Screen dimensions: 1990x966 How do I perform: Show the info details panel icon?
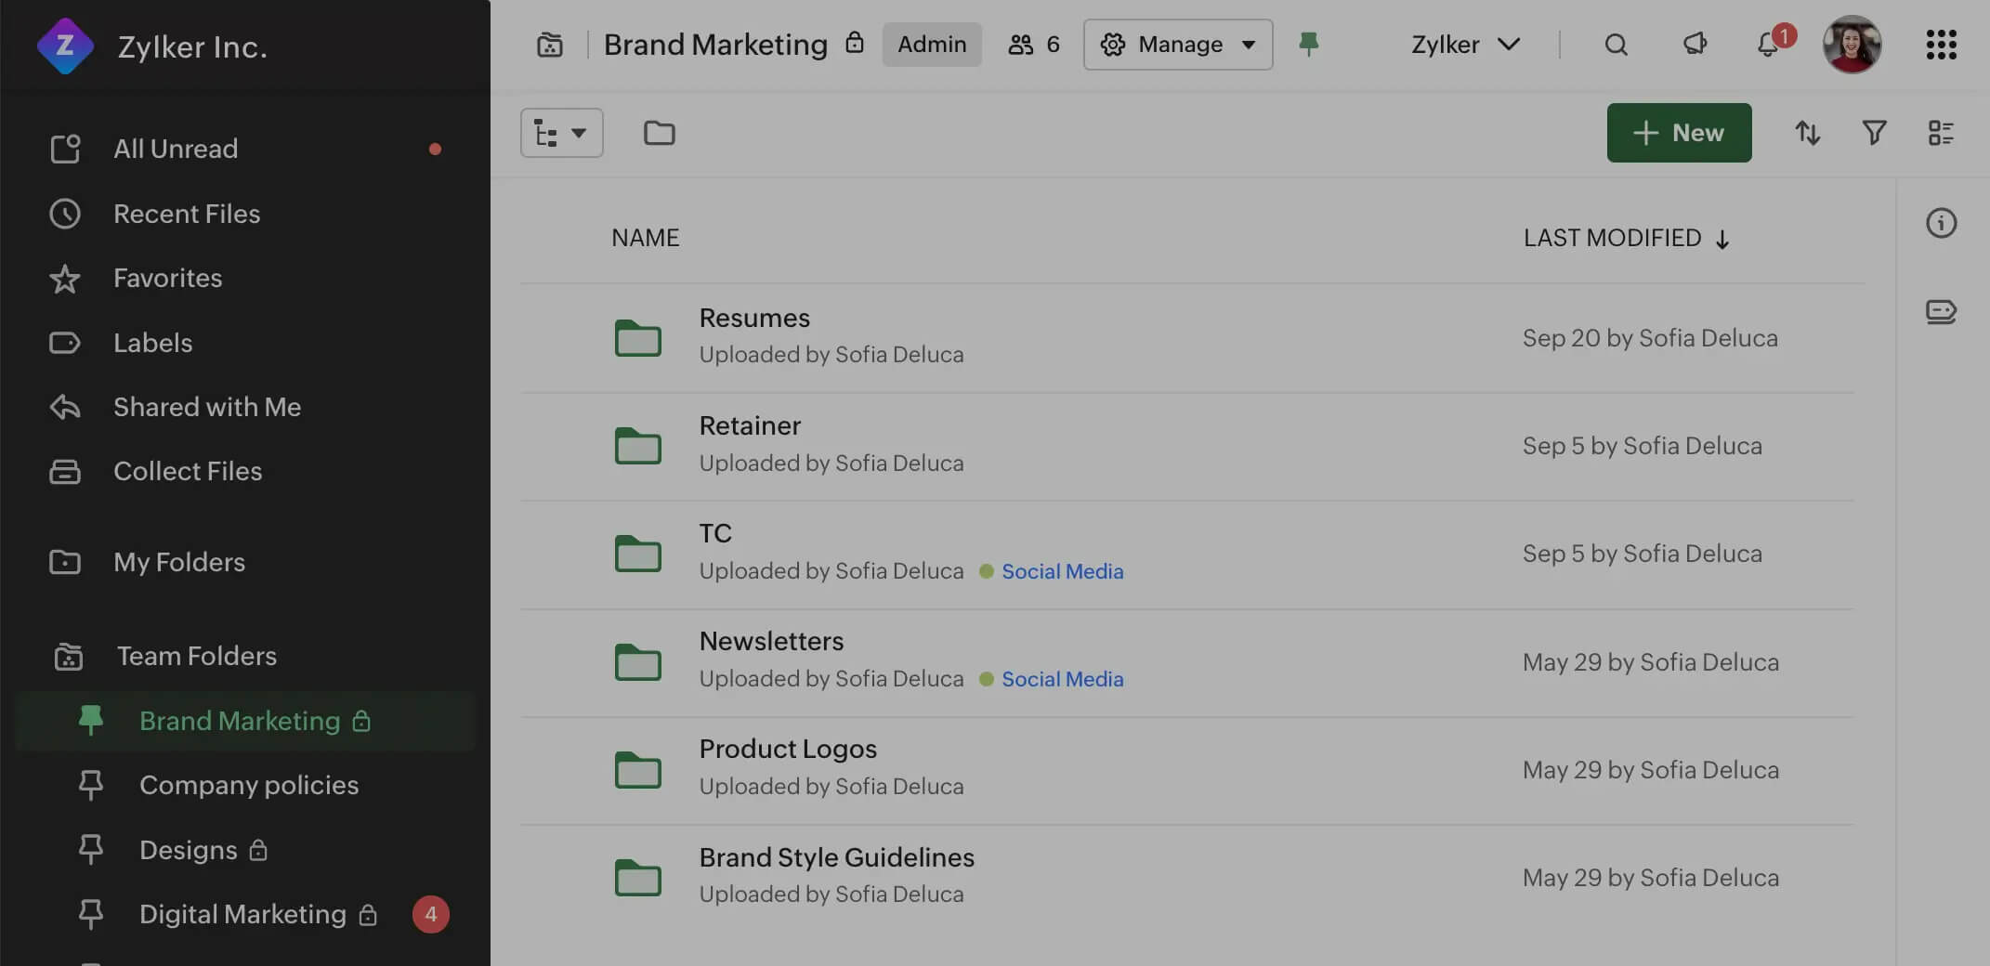tap(1941, 223)
